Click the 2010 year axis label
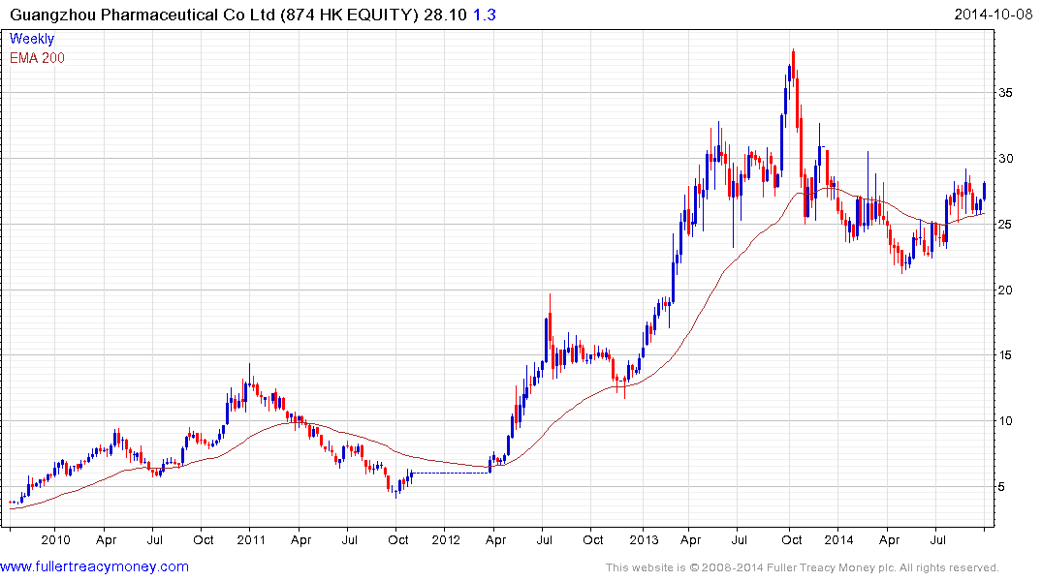The image size is (1042, 581). pos(55,539)
